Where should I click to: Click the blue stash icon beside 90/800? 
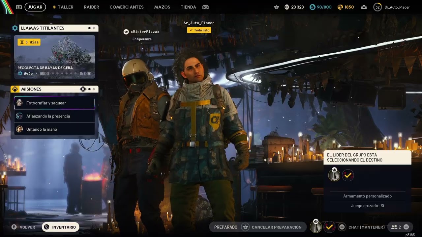click(x=312, y=7)
